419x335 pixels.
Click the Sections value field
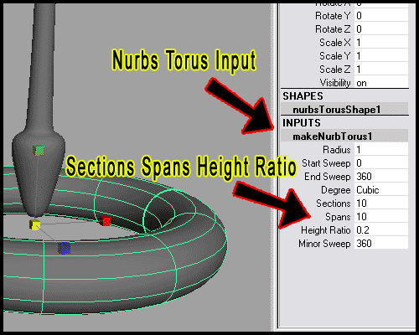click(381, 204)
